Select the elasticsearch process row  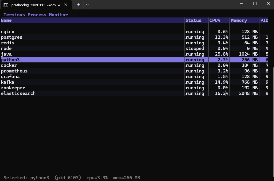point(135,93)
